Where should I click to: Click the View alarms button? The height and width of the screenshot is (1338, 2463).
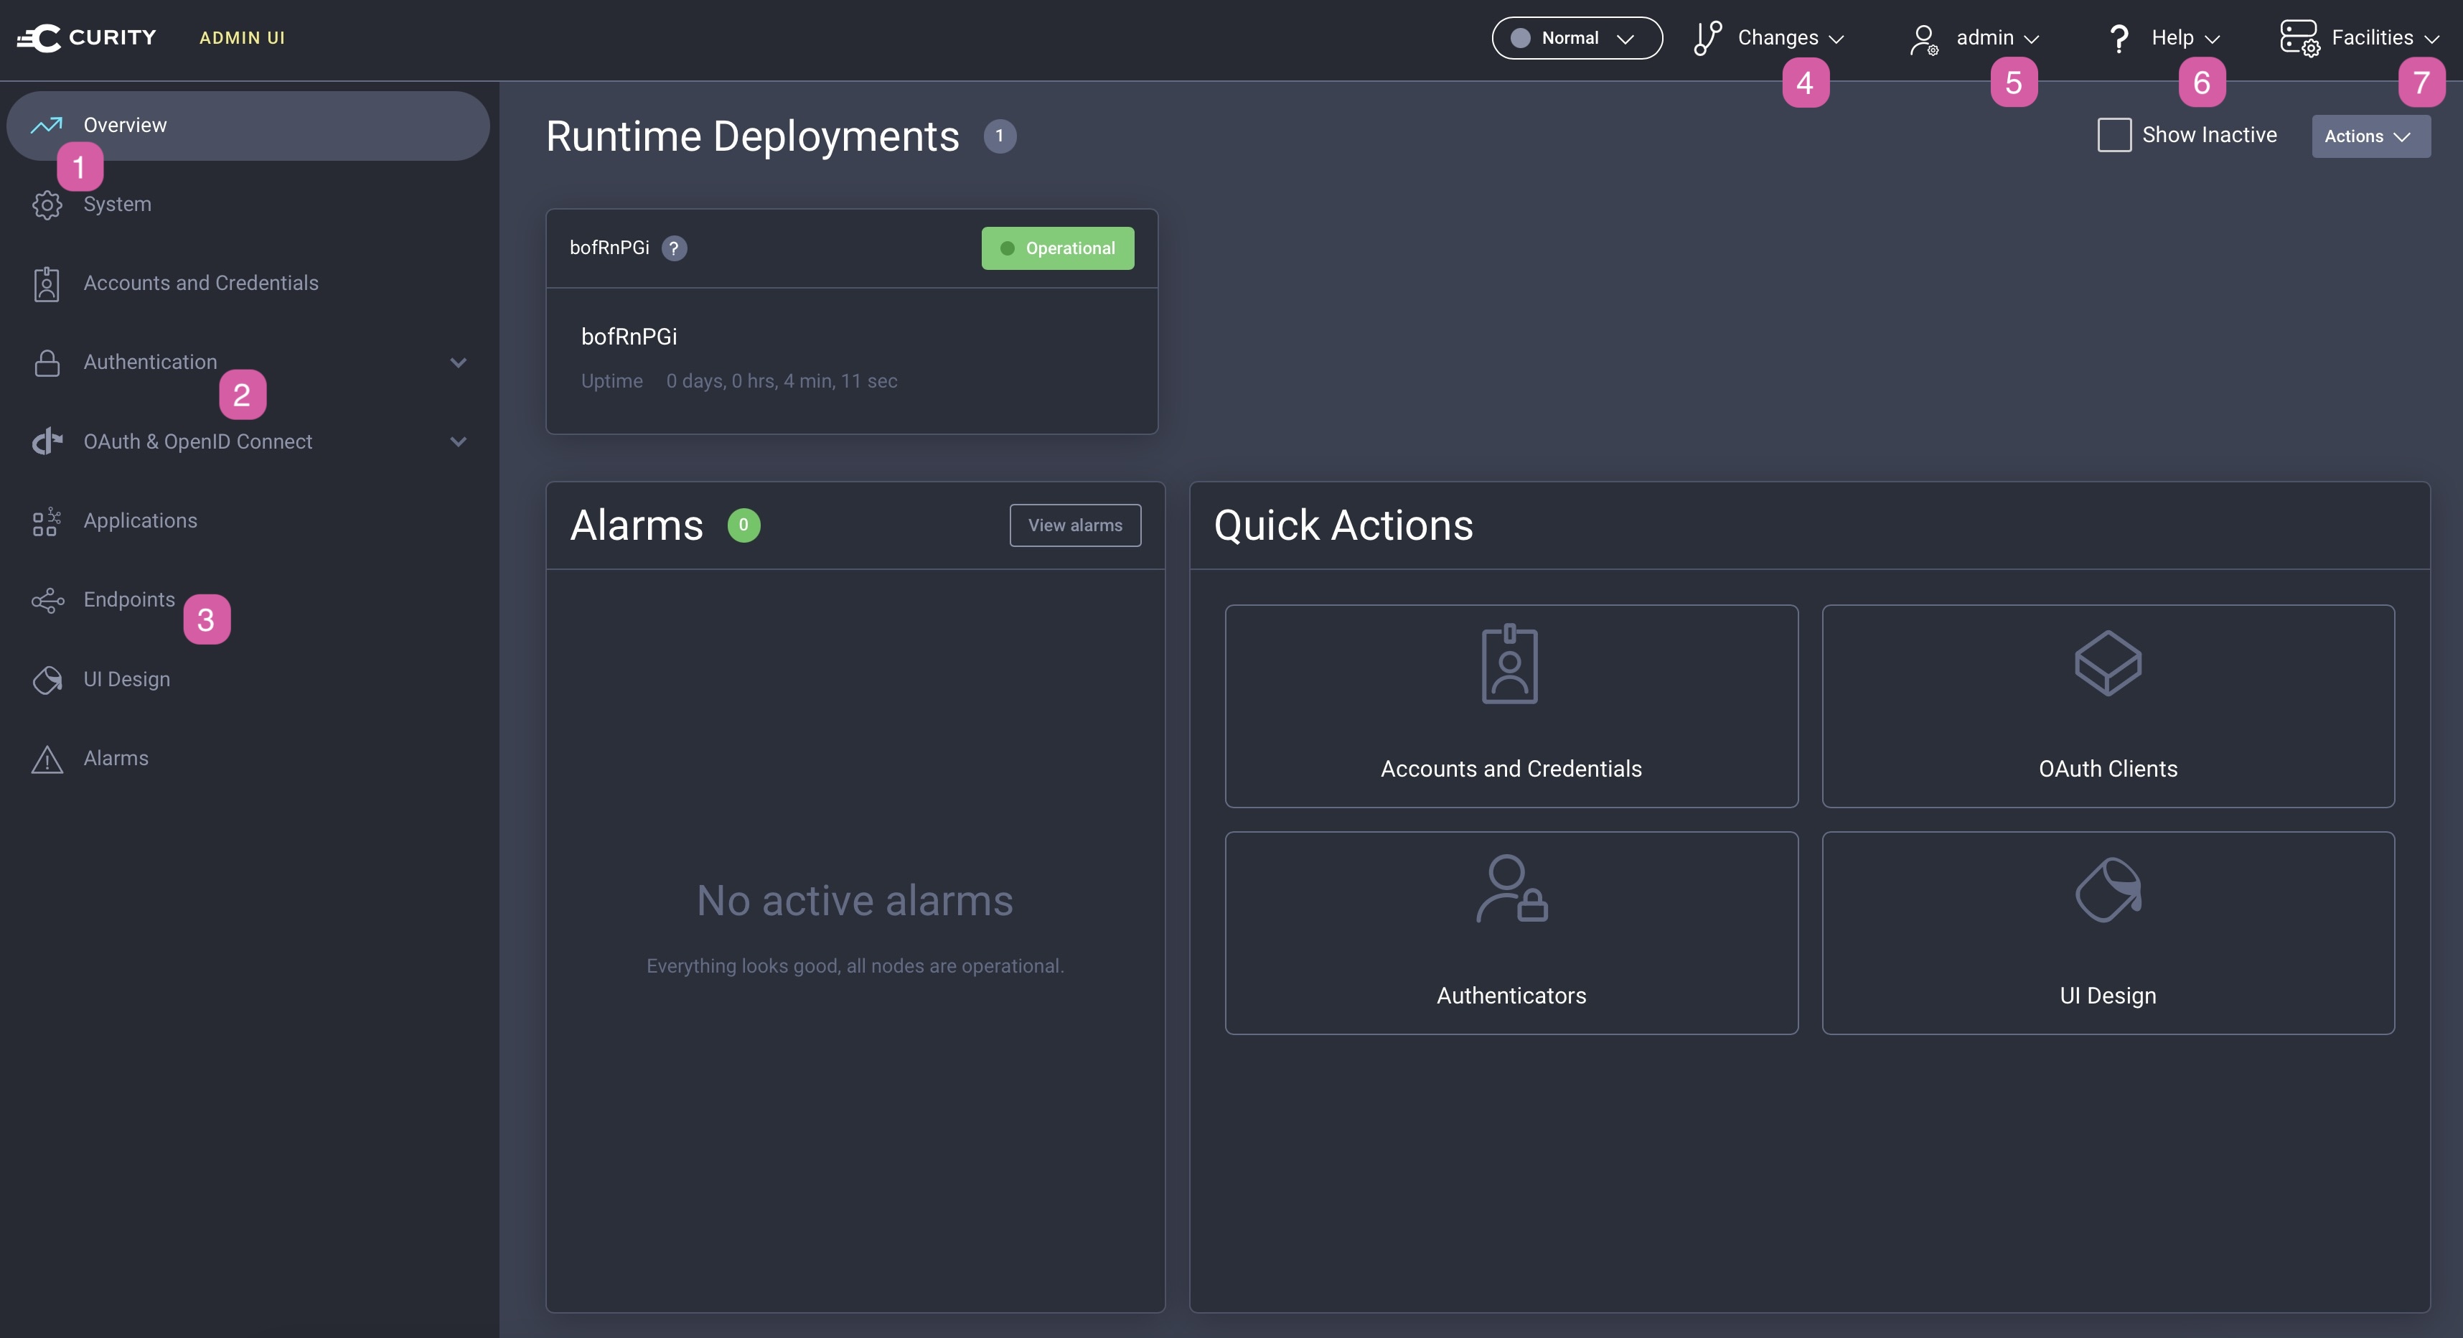click(1075, 525)
